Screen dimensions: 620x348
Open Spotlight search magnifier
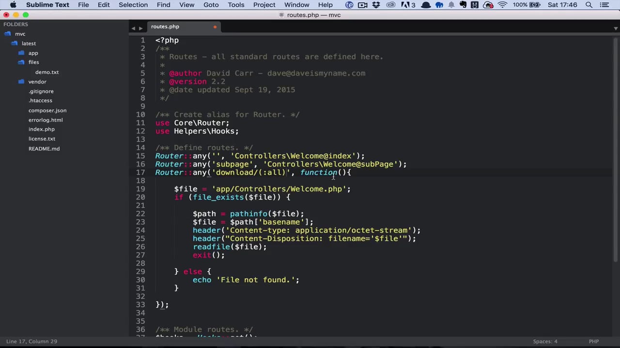(x=589, y=5)
